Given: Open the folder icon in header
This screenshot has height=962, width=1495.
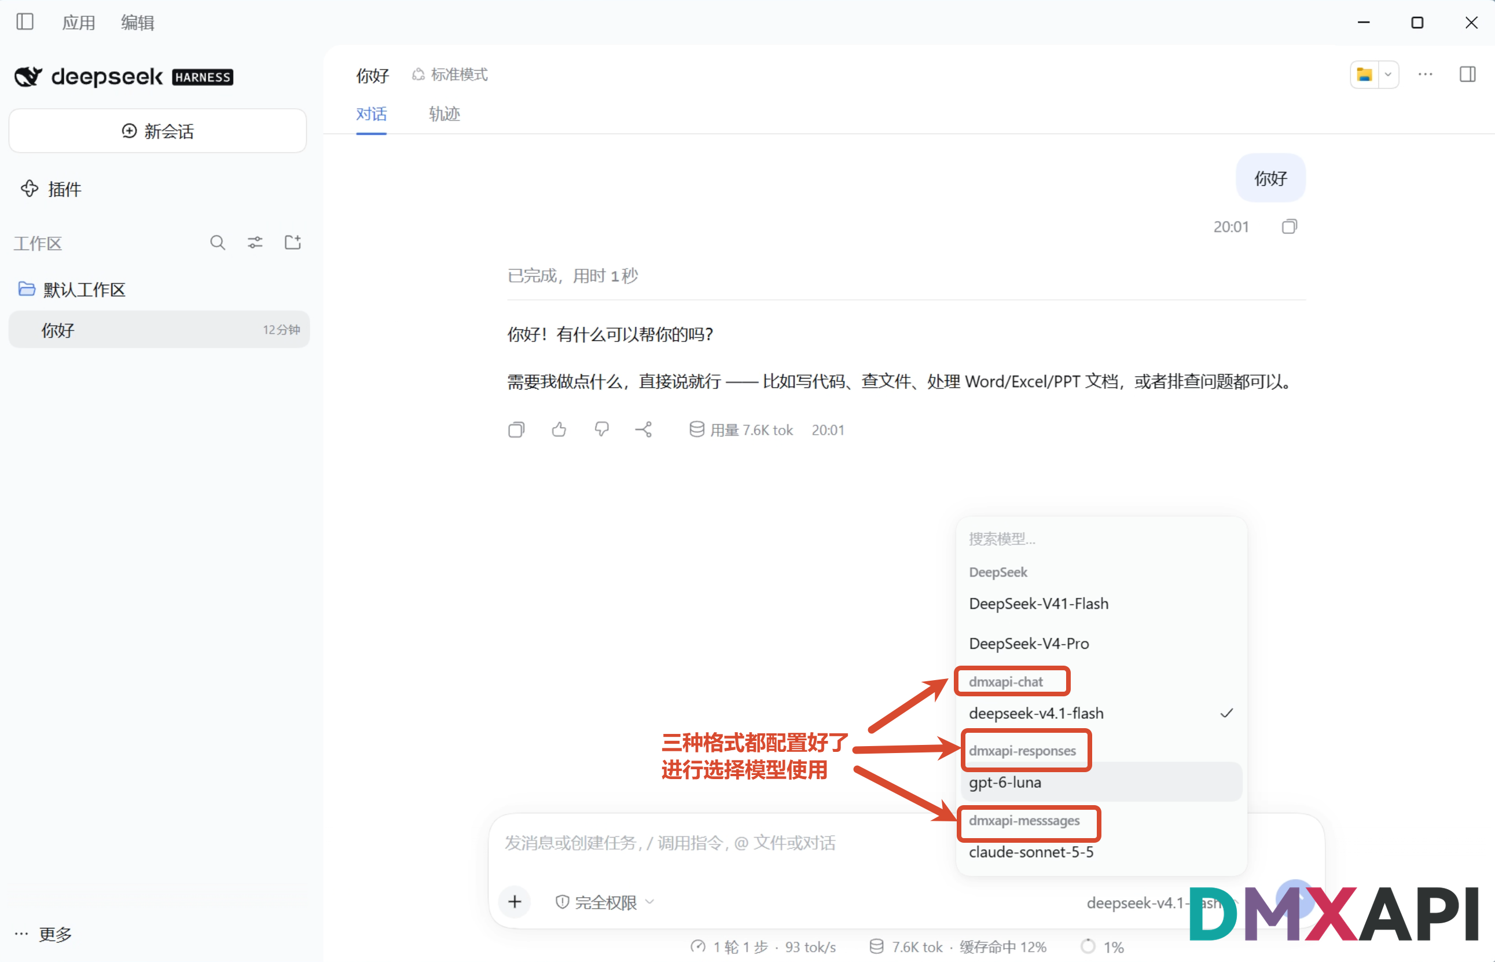Looking at the screenshot, I should point(1365,75).
